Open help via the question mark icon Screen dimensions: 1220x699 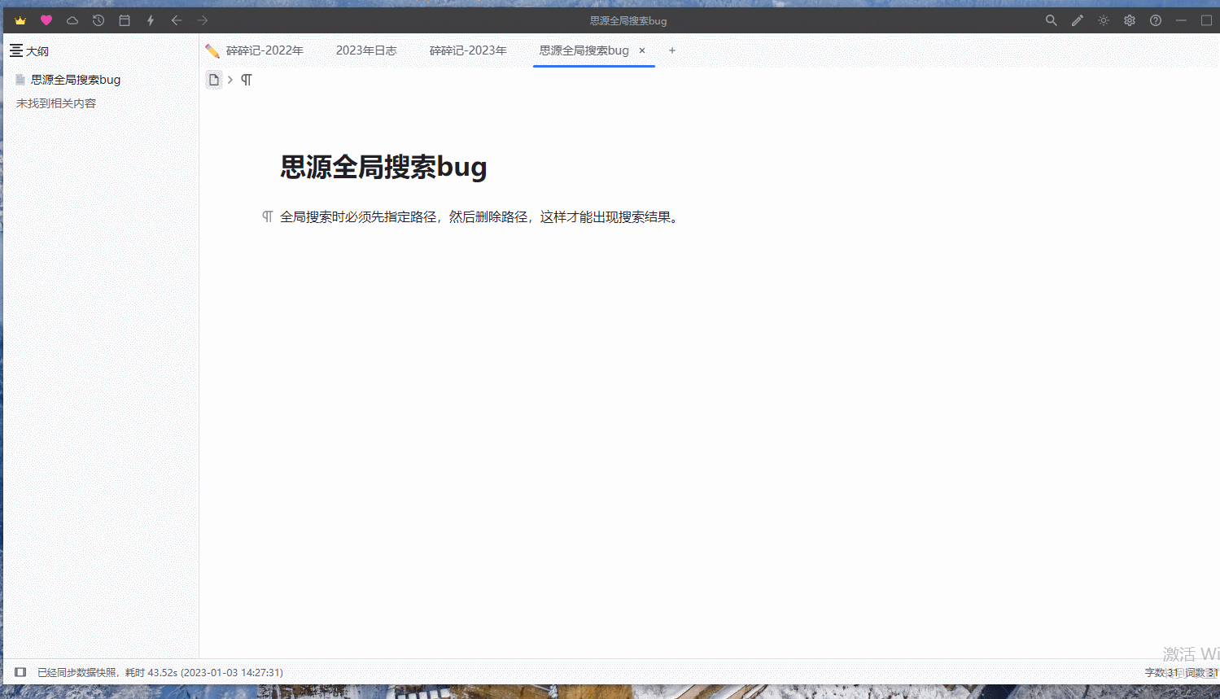(1155, 20)
